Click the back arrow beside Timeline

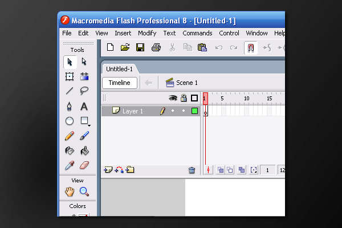(149, 83)
